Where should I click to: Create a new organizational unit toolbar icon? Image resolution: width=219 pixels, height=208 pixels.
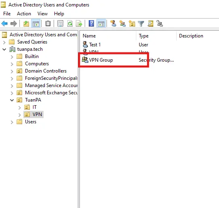[x=132, y=23]
